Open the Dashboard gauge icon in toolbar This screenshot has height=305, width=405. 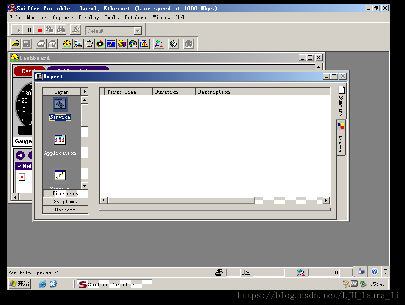pos(66,44)
